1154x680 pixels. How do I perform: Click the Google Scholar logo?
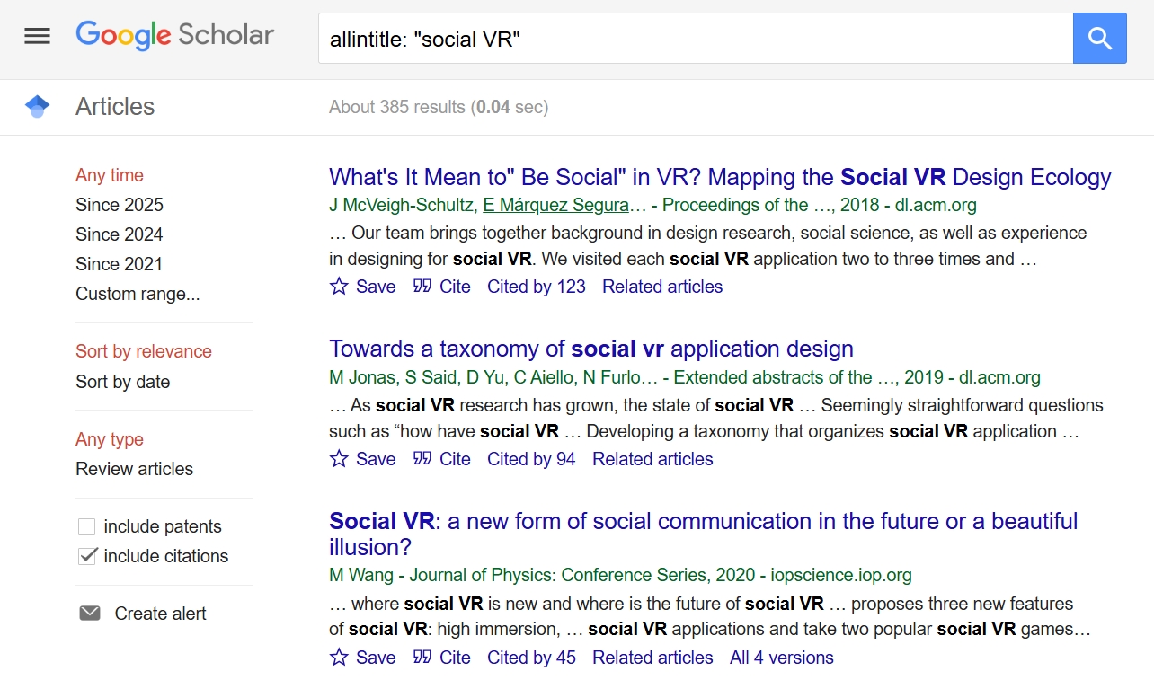point(175,36)
